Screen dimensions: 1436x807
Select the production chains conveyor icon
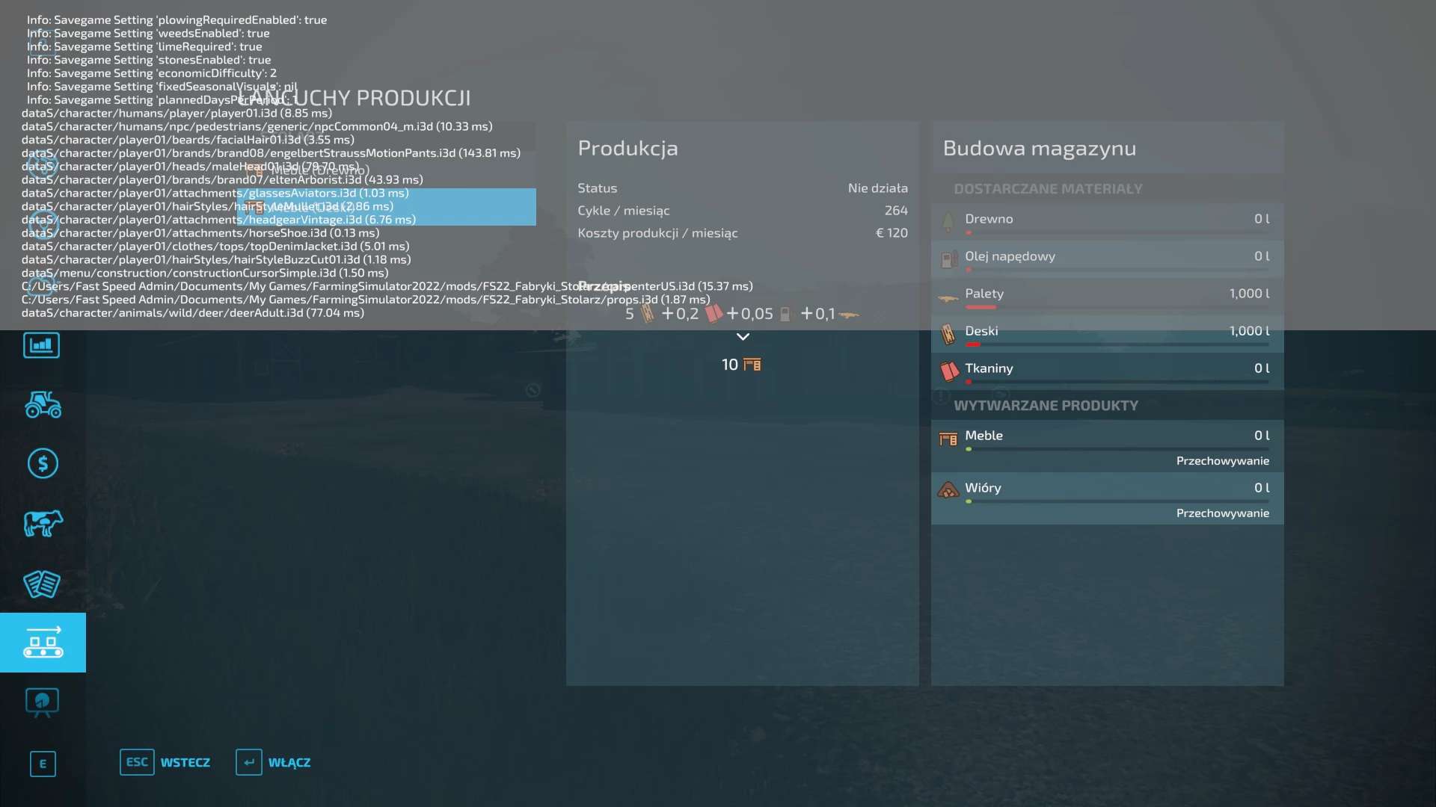[43, 643]
